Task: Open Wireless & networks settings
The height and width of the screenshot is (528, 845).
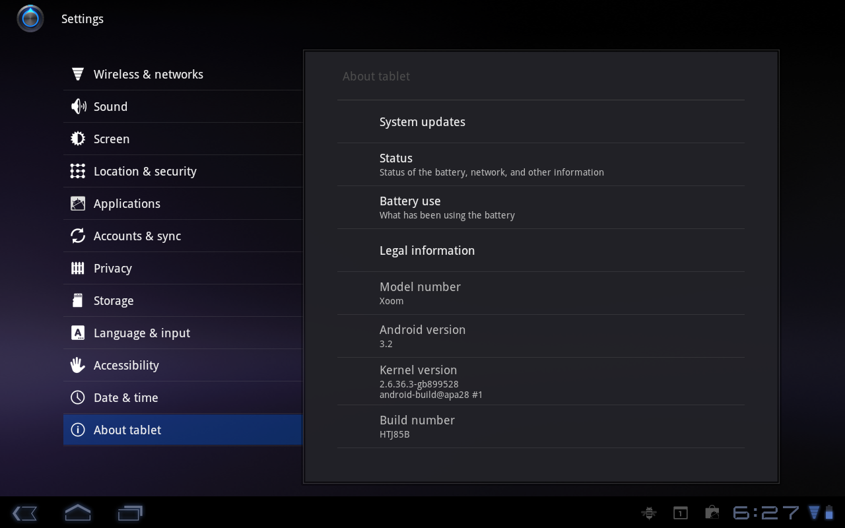Action: tap(183, 74)
